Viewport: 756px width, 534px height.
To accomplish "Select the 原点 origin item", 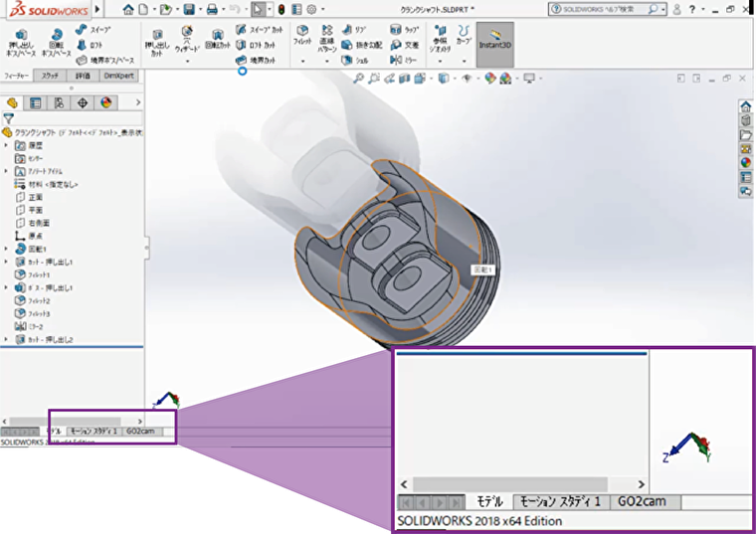I will click(x=29, y=236).
